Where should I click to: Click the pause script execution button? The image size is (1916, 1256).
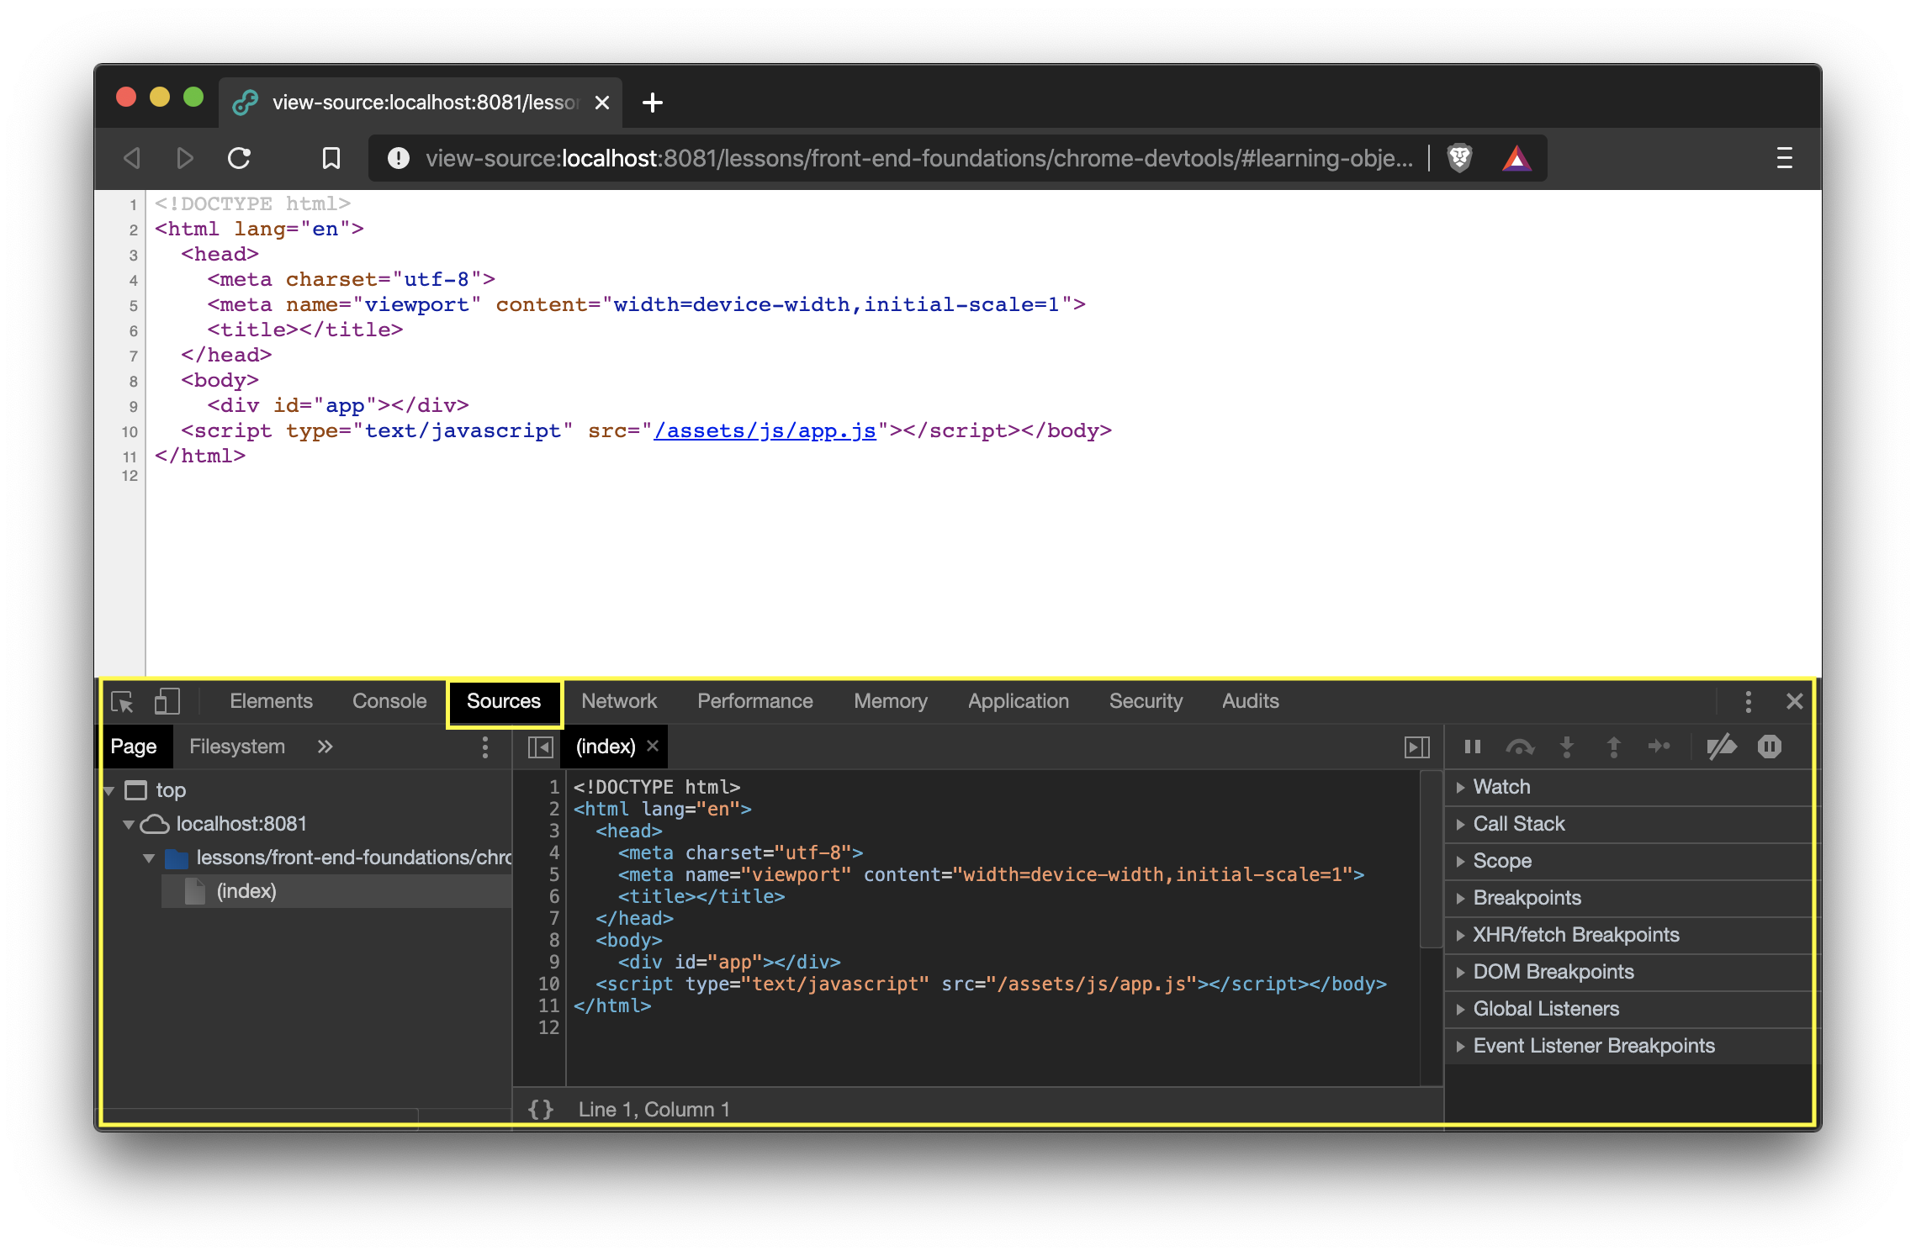tap(1472, 747)
